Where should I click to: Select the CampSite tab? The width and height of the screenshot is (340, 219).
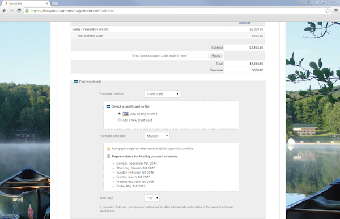pos(25,3)
